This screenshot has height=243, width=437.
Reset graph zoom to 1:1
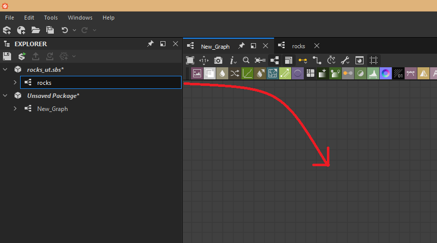point(204,60)
